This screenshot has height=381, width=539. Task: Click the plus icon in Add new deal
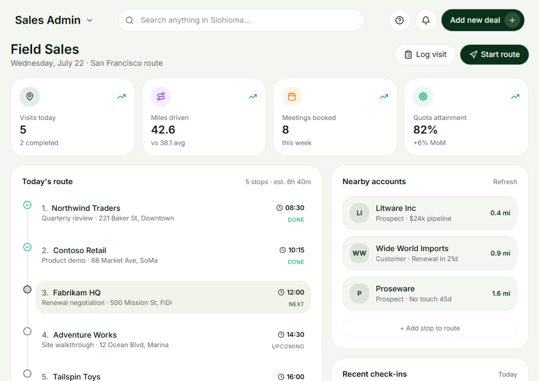click(512, 20)
